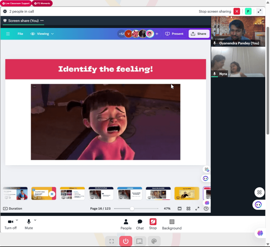
Task: Stop screen sharing with red X button
Action: (237, 11)
